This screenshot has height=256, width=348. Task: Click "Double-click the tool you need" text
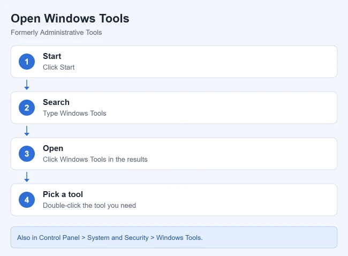pos(89,206)
